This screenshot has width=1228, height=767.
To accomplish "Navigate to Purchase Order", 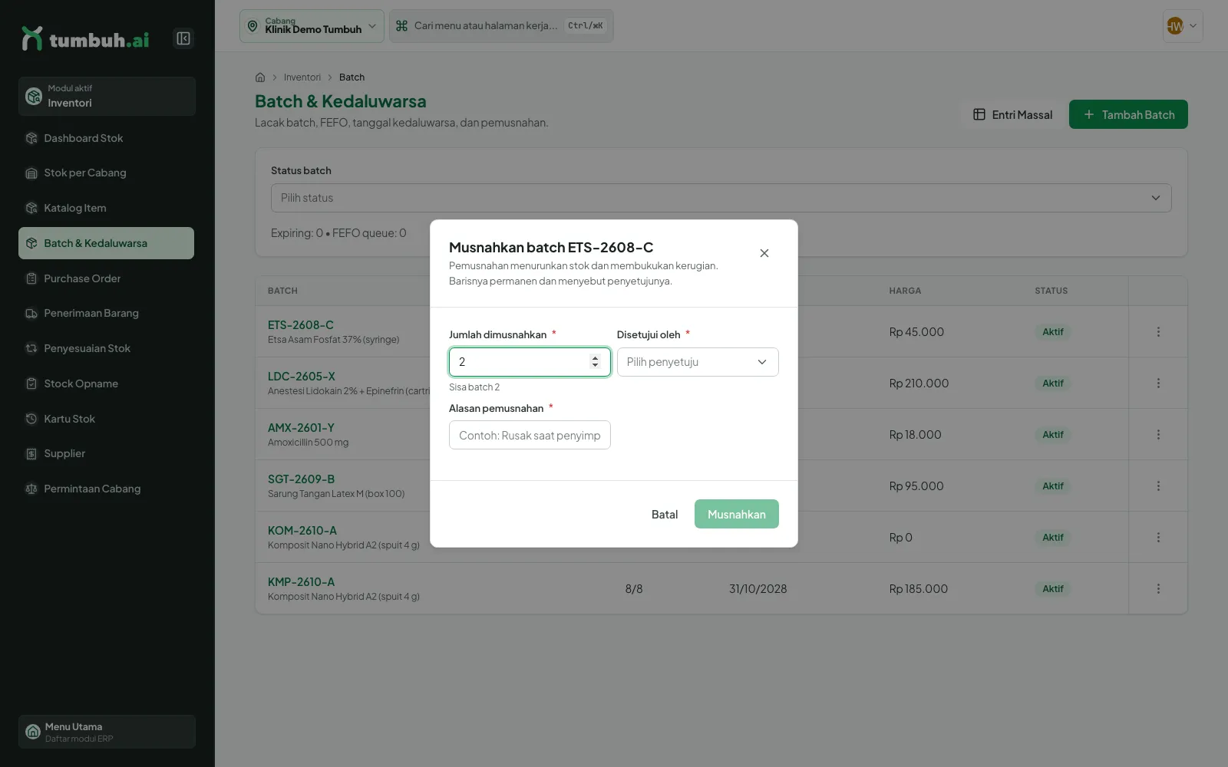I will [106, 278].
